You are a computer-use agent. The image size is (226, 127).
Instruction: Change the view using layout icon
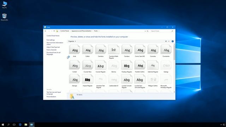point(166,41)
